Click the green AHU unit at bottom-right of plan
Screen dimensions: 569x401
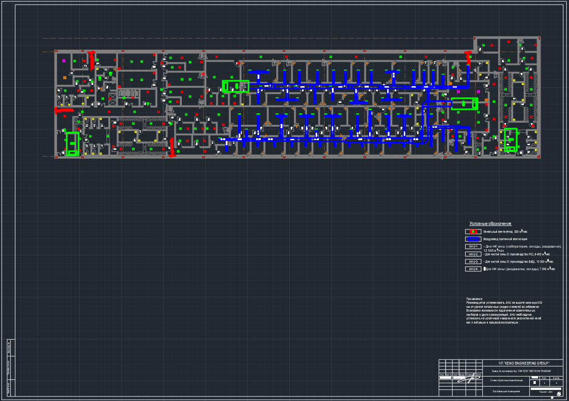[x=510, y=140]
